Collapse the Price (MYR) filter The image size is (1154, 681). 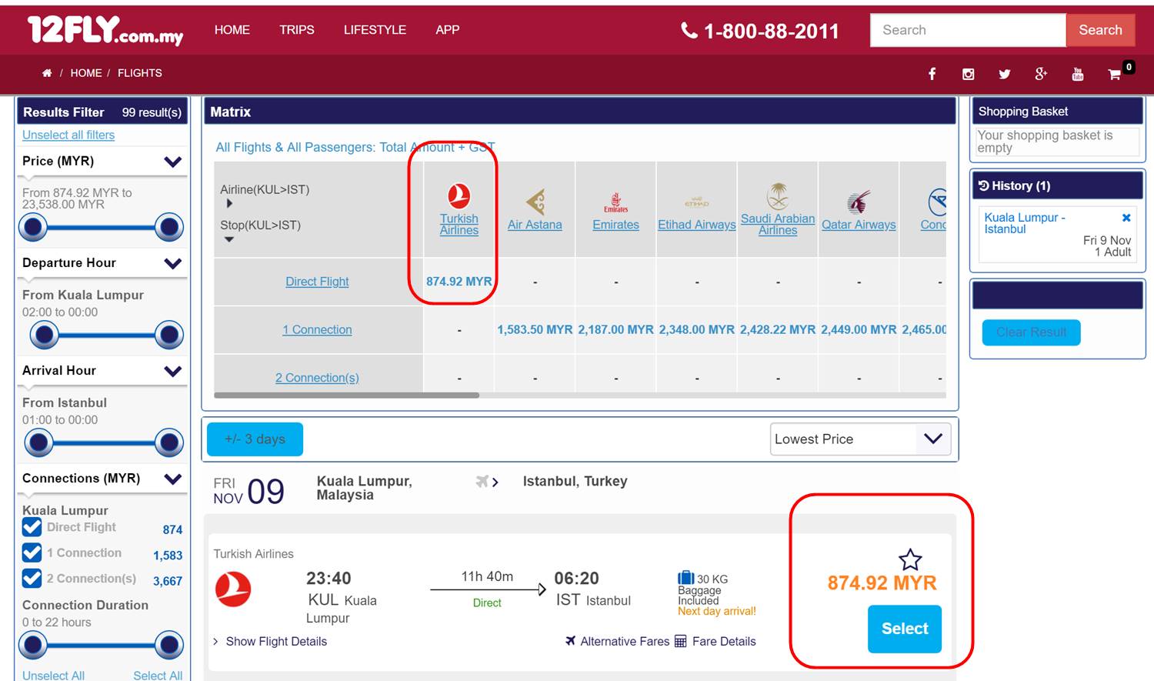(173, 162)
